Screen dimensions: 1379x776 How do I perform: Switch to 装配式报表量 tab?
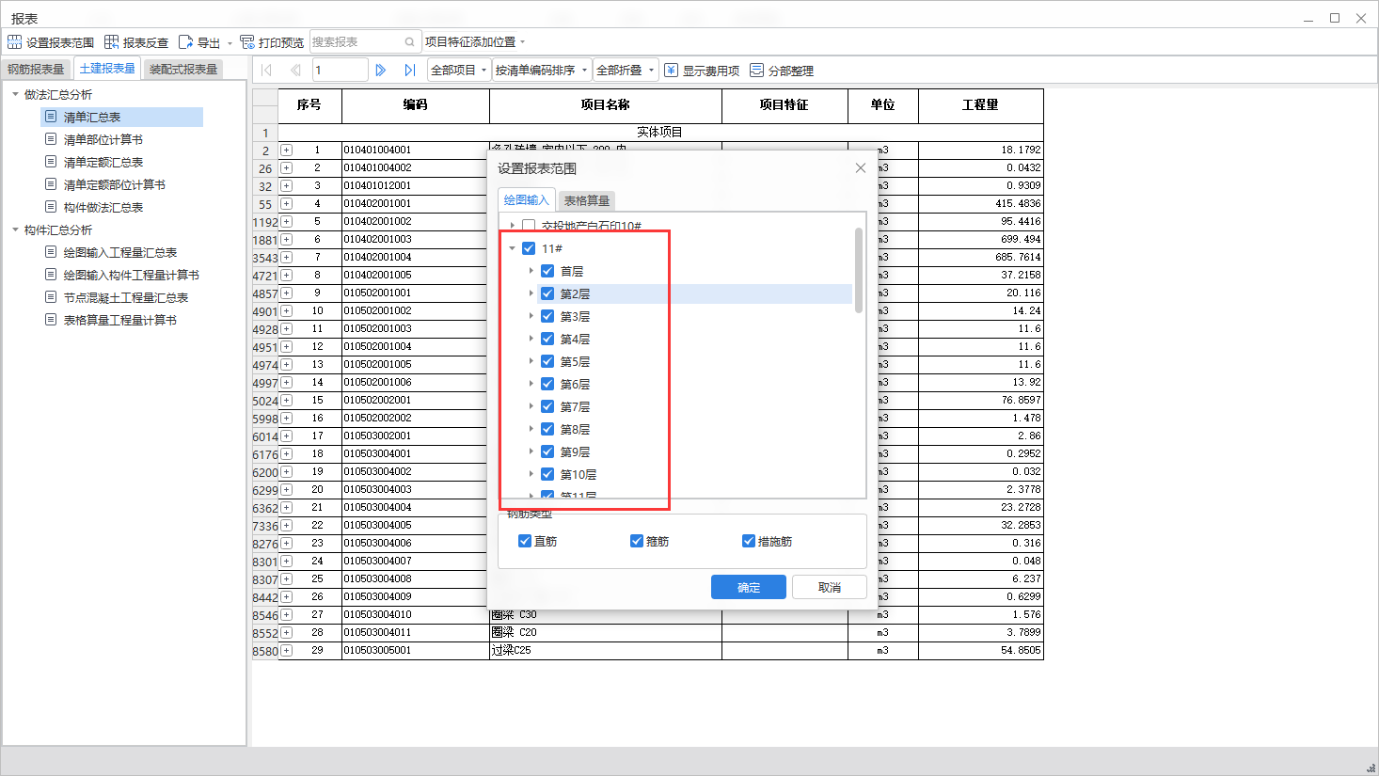coord(183,70)
